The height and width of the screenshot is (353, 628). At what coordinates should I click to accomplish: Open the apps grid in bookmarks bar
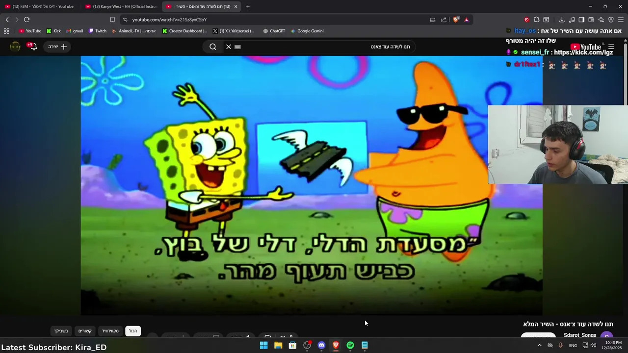click(x=6, y=31)
